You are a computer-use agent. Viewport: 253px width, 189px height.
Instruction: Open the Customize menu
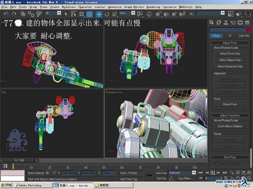coord(170,7)
